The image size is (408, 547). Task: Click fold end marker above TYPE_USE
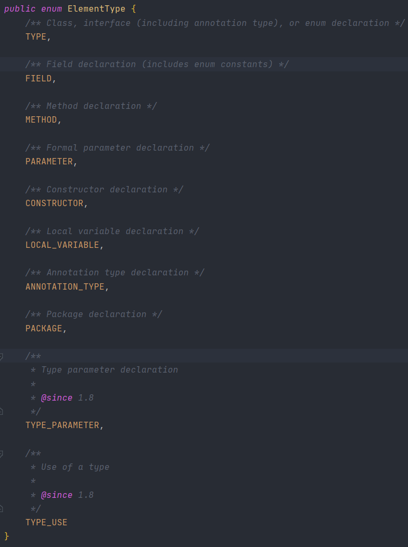tap(2, 508)
